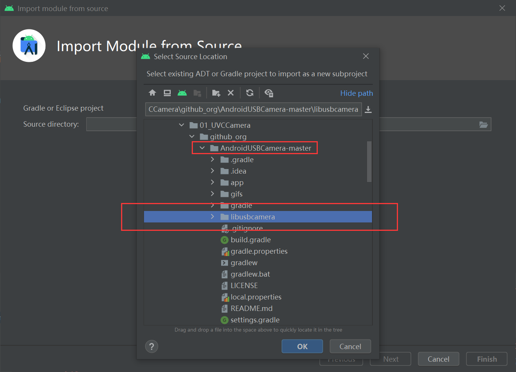Image resolution: width=516 pixels, height=372 pixels.
Task: Expand the .gradle folder
Action: (212, 159)
